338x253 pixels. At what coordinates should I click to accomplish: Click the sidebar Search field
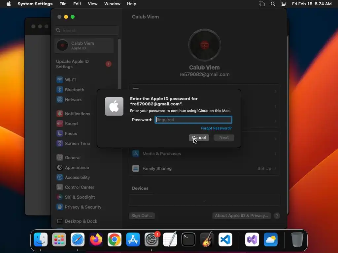(x=86, y=30)
